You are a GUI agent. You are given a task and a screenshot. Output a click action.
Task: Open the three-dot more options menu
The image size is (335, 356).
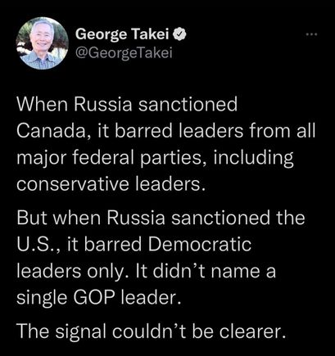tap(311, 34)
